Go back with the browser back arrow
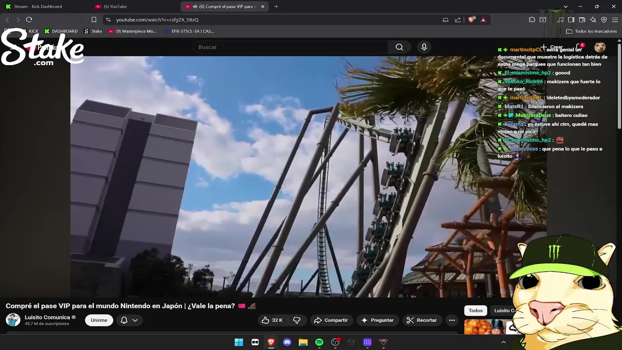Viewport: 622px width, 350px height. (7, 19)
